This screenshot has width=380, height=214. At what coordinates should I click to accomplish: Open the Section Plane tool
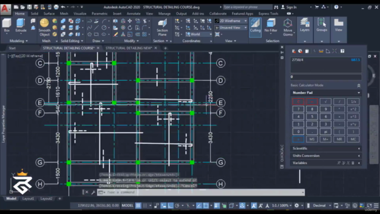point(162,28)
